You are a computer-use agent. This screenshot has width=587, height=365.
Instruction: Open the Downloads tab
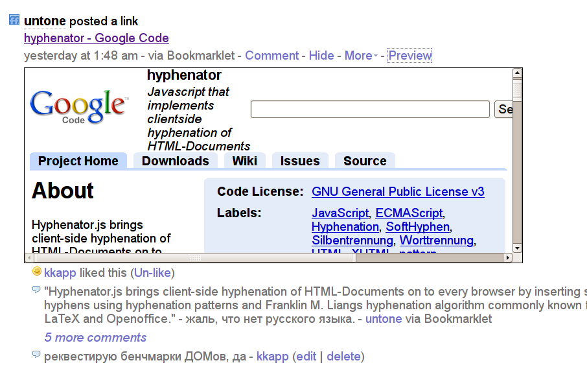pyautogui.click(x=175, y=161)
